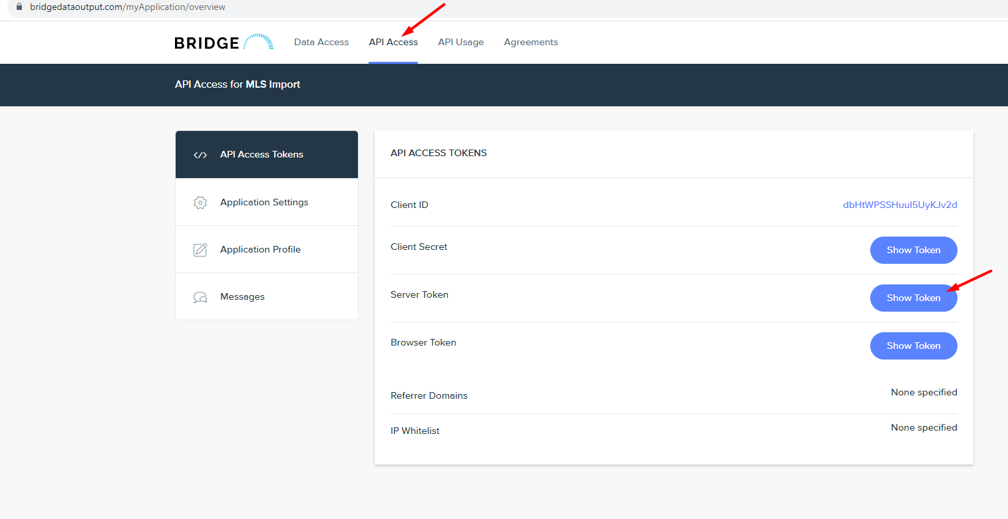
Task: Click the browser address bar URL
Action: tap(128, 7)
